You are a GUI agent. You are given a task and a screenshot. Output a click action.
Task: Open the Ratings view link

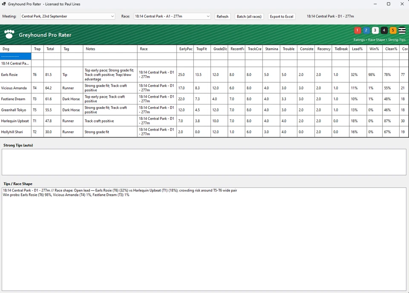pyautogui.click(x=359, y=39)
